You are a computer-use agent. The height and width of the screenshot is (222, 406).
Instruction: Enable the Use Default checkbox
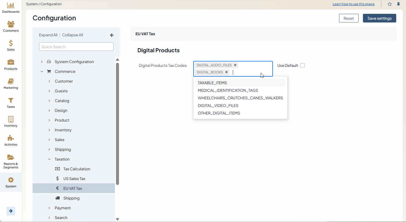point(302,65)
